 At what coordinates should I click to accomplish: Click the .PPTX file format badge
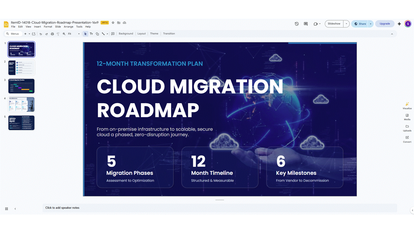coord(104,23)
